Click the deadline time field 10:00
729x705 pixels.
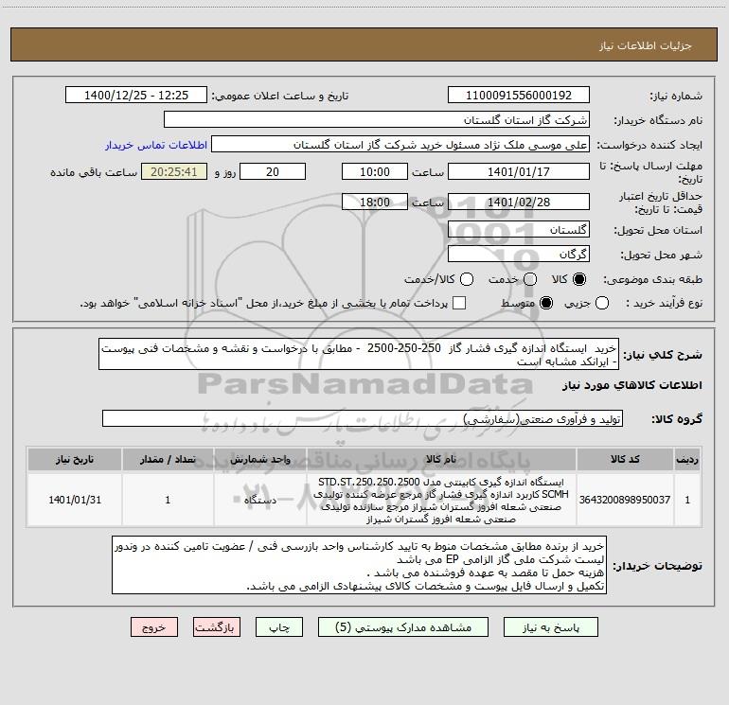click(375, 171)
